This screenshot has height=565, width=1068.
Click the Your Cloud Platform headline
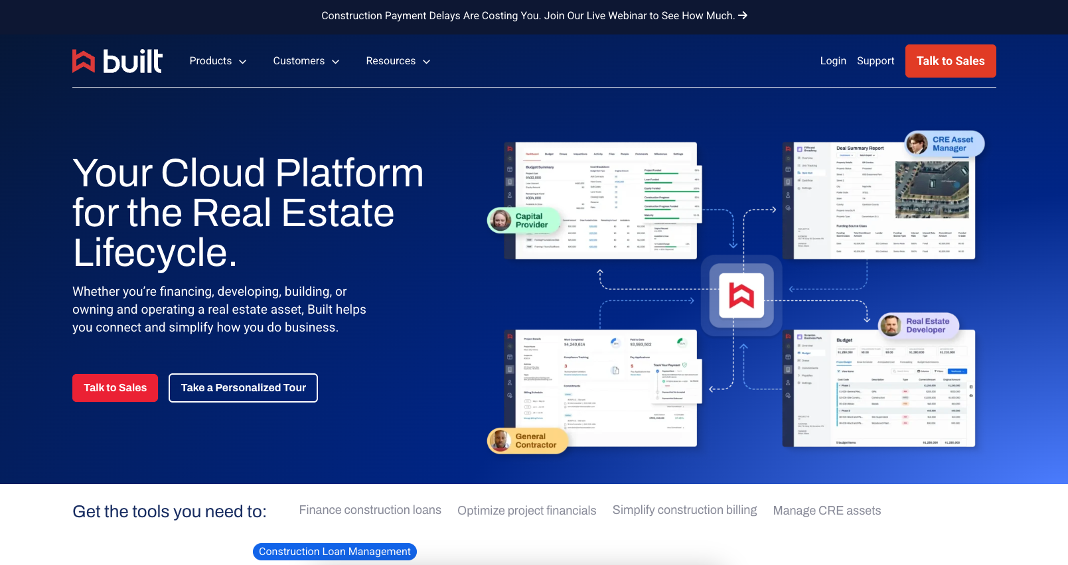point(248,212)
